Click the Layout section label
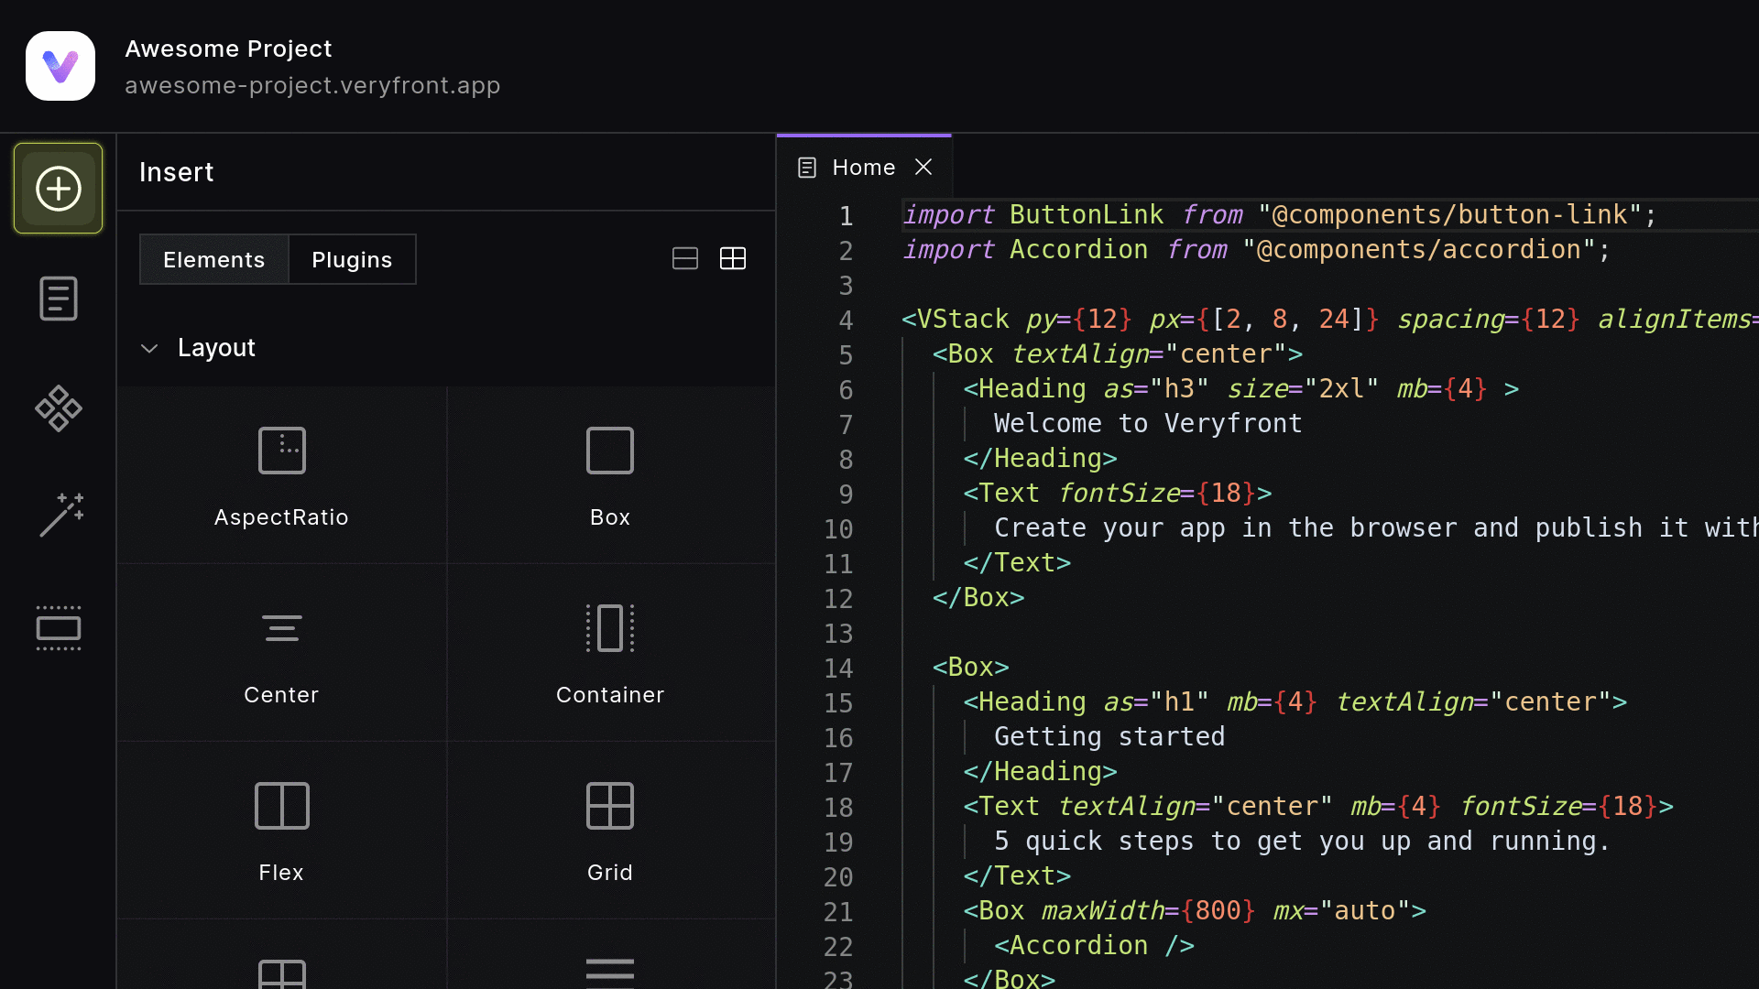Screen dimensions: 1759x989 pyautogui.click(x=216, y=348)
